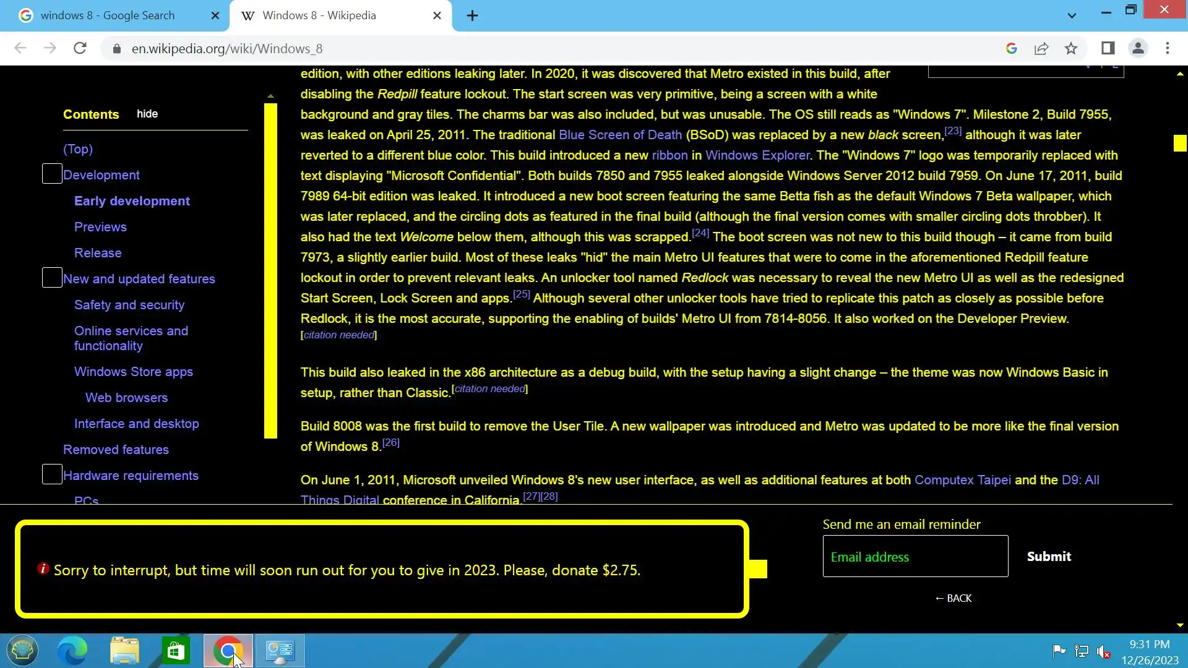Screen dimensions: 1188x668
Task: Click the Blue Screen of Death link
Action: tap(620, 135)
